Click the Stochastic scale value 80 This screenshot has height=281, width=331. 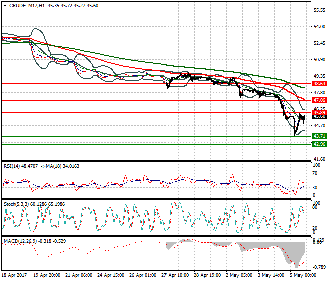click(x=315, y=207)
